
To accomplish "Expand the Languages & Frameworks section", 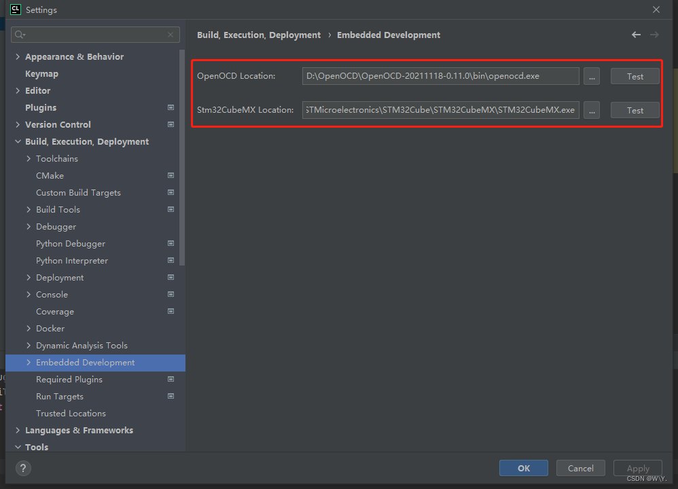I will (17, 430).
